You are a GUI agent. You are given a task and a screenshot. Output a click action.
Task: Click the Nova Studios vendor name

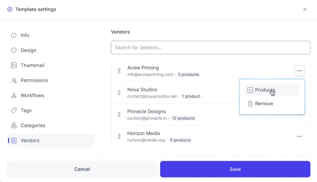(x=142, y=90)
